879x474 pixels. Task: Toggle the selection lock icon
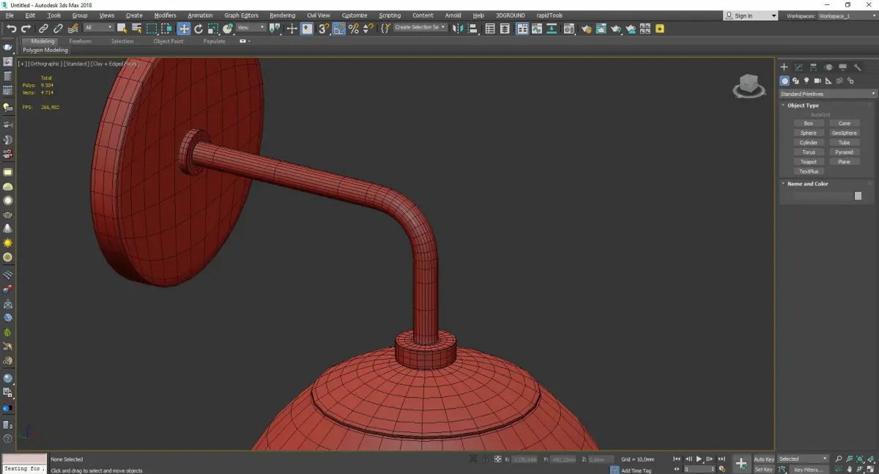point(486,459)
